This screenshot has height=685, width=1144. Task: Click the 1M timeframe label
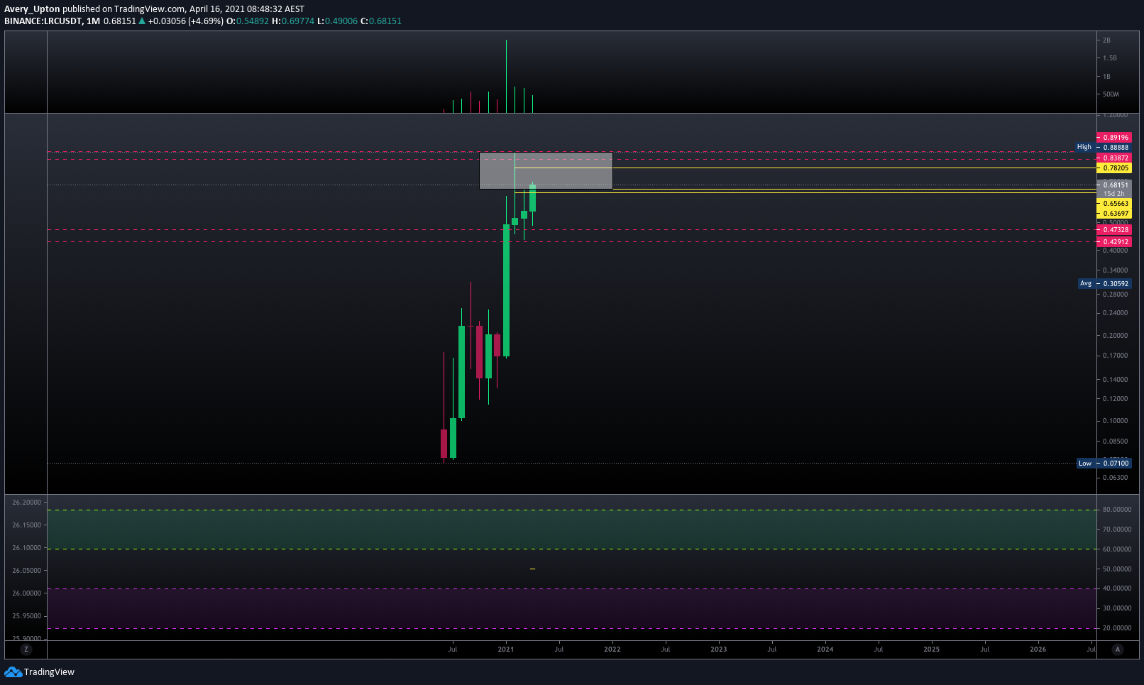pos(93,21)
